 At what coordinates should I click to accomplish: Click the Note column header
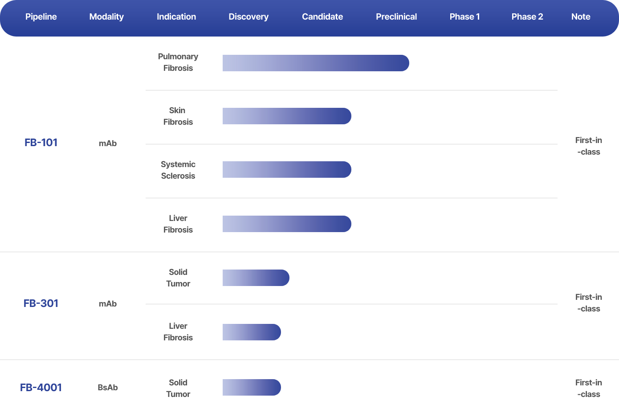click(x=581, y=17)
